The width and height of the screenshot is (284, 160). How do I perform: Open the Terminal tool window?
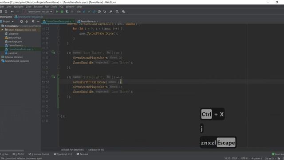click(x=82, y=154)
